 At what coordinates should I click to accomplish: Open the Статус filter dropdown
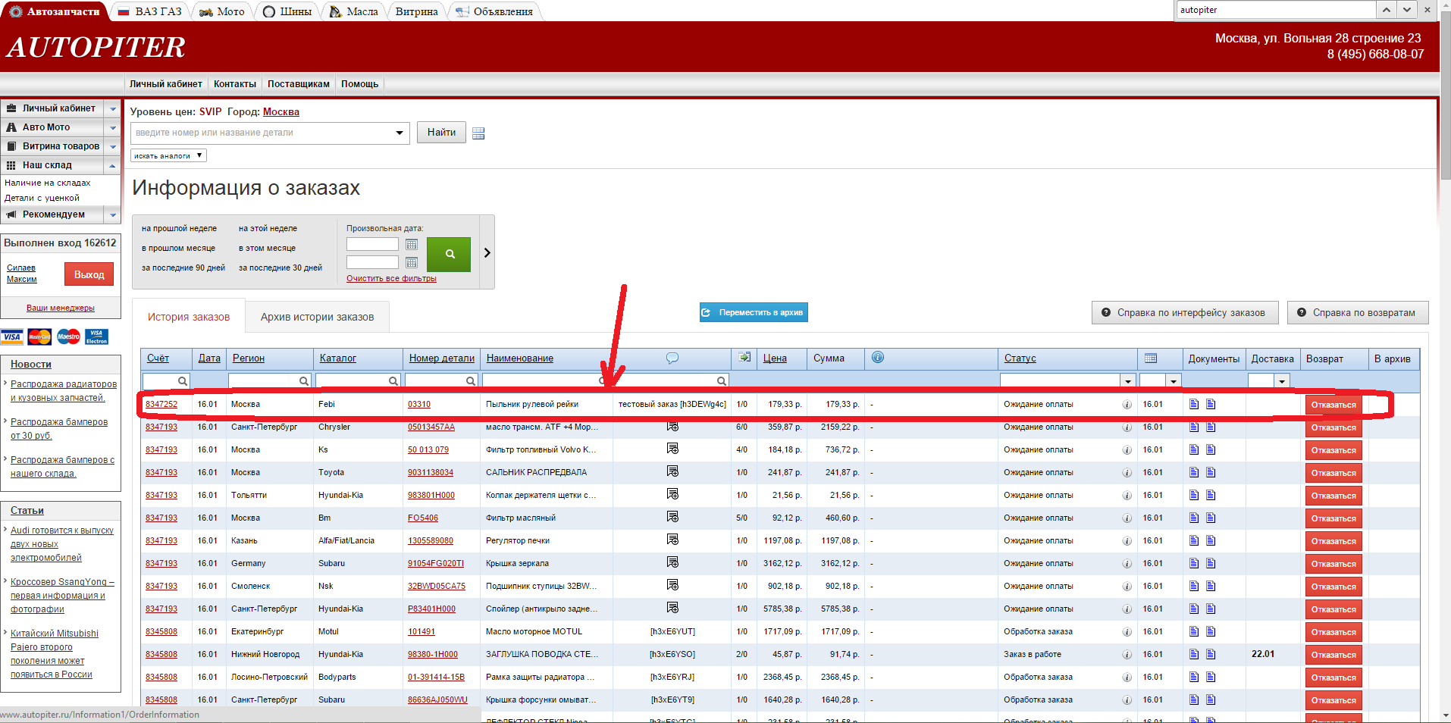point(1128,381)
